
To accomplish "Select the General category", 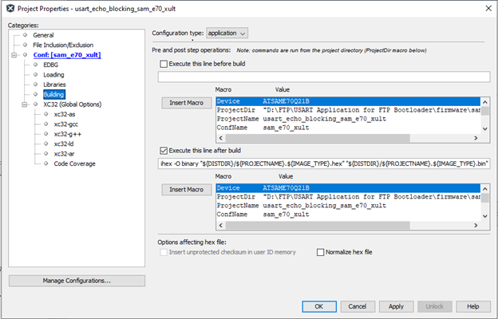I will 43,35.
